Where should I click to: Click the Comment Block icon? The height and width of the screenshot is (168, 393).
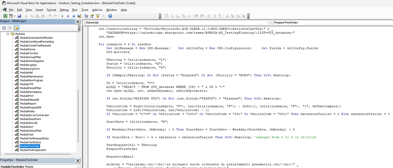pos(214,16)
